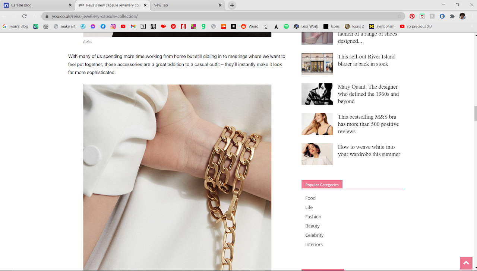
Task: Click the River Island blazer thumbnail
Action: tap(317, 64)
